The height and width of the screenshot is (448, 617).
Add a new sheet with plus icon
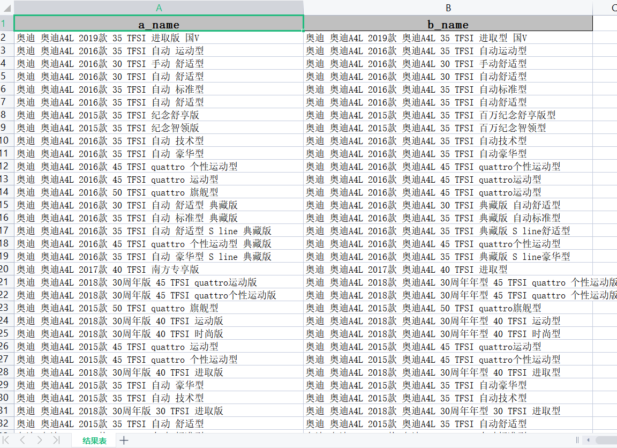pyautogui.click(x=124, y=440)
